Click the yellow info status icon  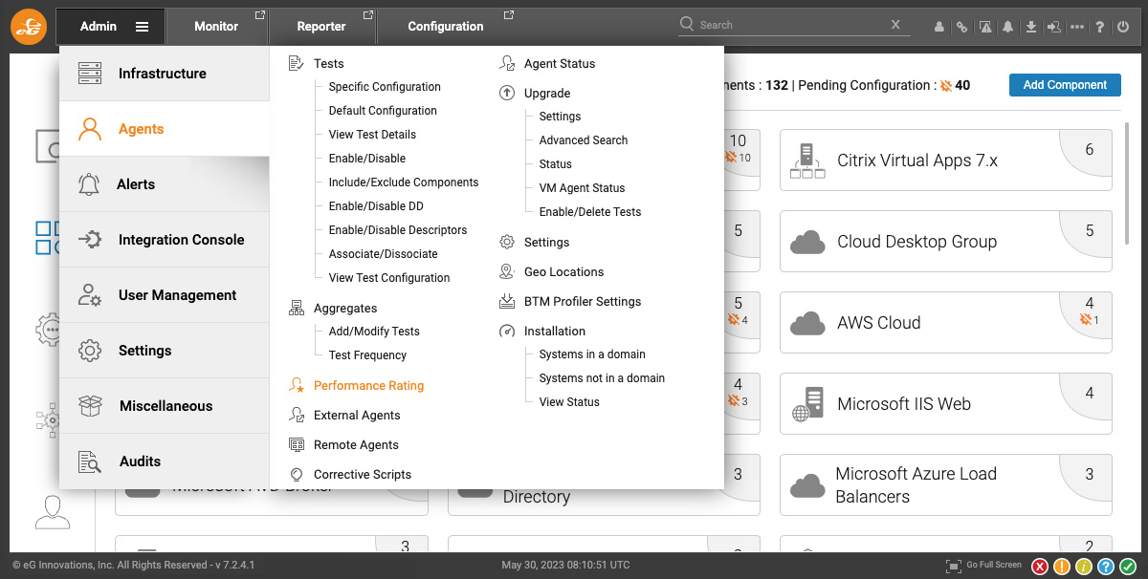coord(1084,566)
